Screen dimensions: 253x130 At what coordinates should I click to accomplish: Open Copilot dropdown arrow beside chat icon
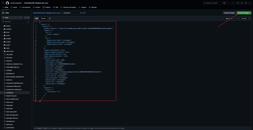(227, 3)
